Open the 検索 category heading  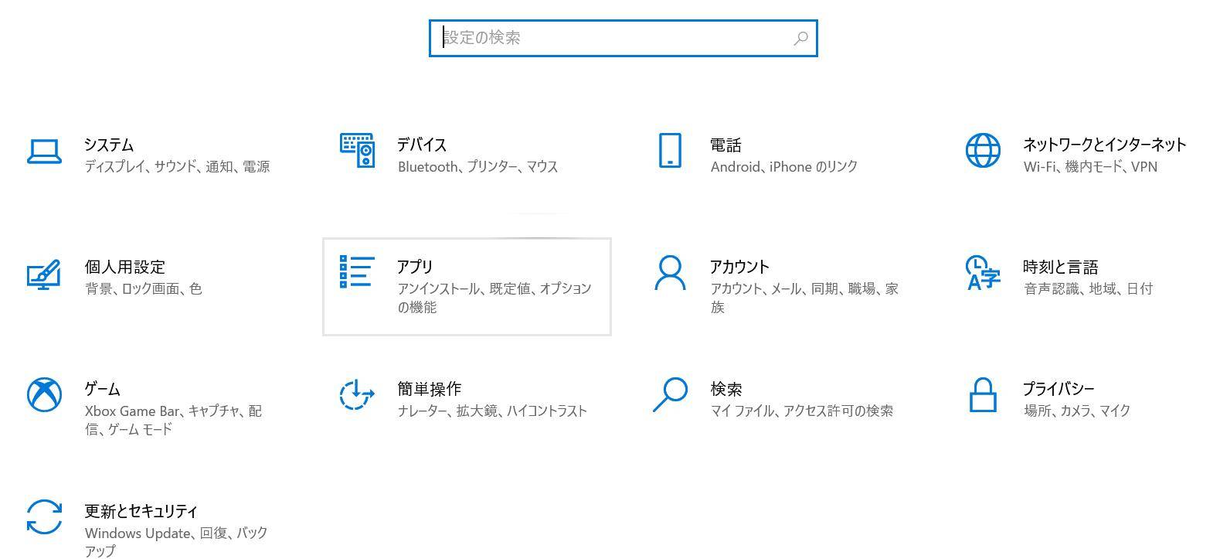point(726,389)
